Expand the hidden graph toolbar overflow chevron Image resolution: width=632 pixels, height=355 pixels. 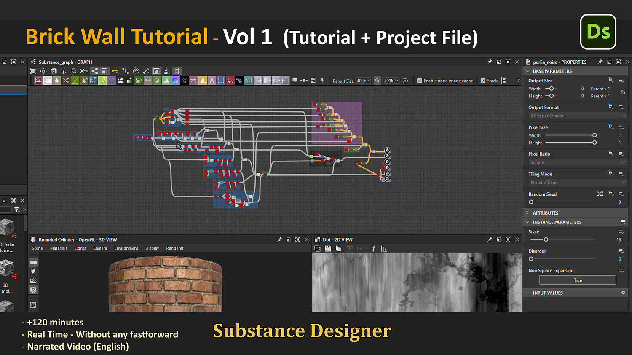tap(519, 81)
